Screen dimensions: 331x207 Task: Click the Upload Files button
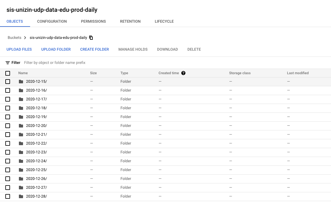[x=19, y=49]
